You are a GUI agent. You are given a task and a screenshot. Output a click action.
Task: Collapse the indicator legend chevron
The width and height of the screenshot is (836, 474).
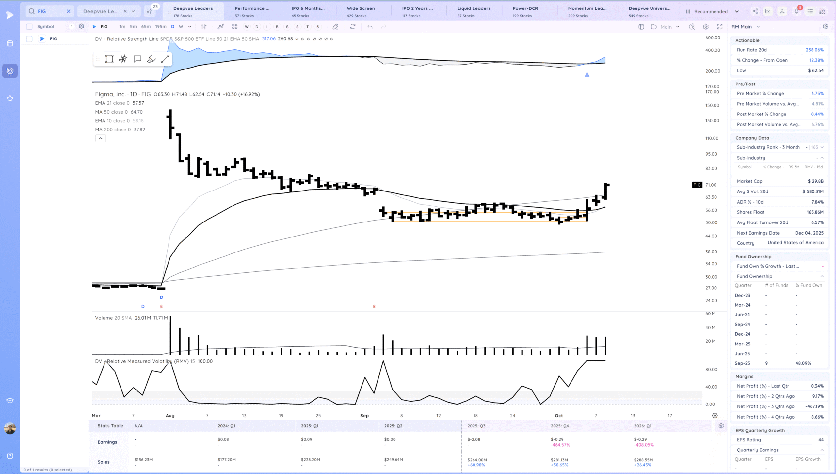click(x=101, y=138)
